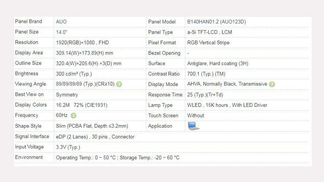The image size is (324, 182).
Task: Click the Response Time label
Action: click(165, 95)
